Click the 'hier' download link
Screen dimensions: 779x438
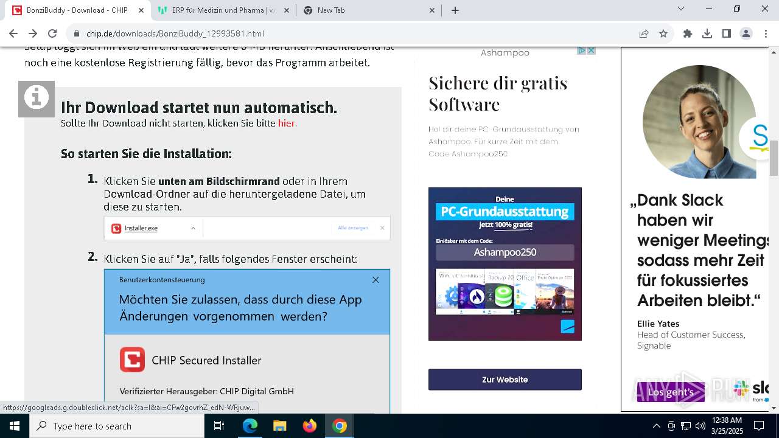coord(286,123)
